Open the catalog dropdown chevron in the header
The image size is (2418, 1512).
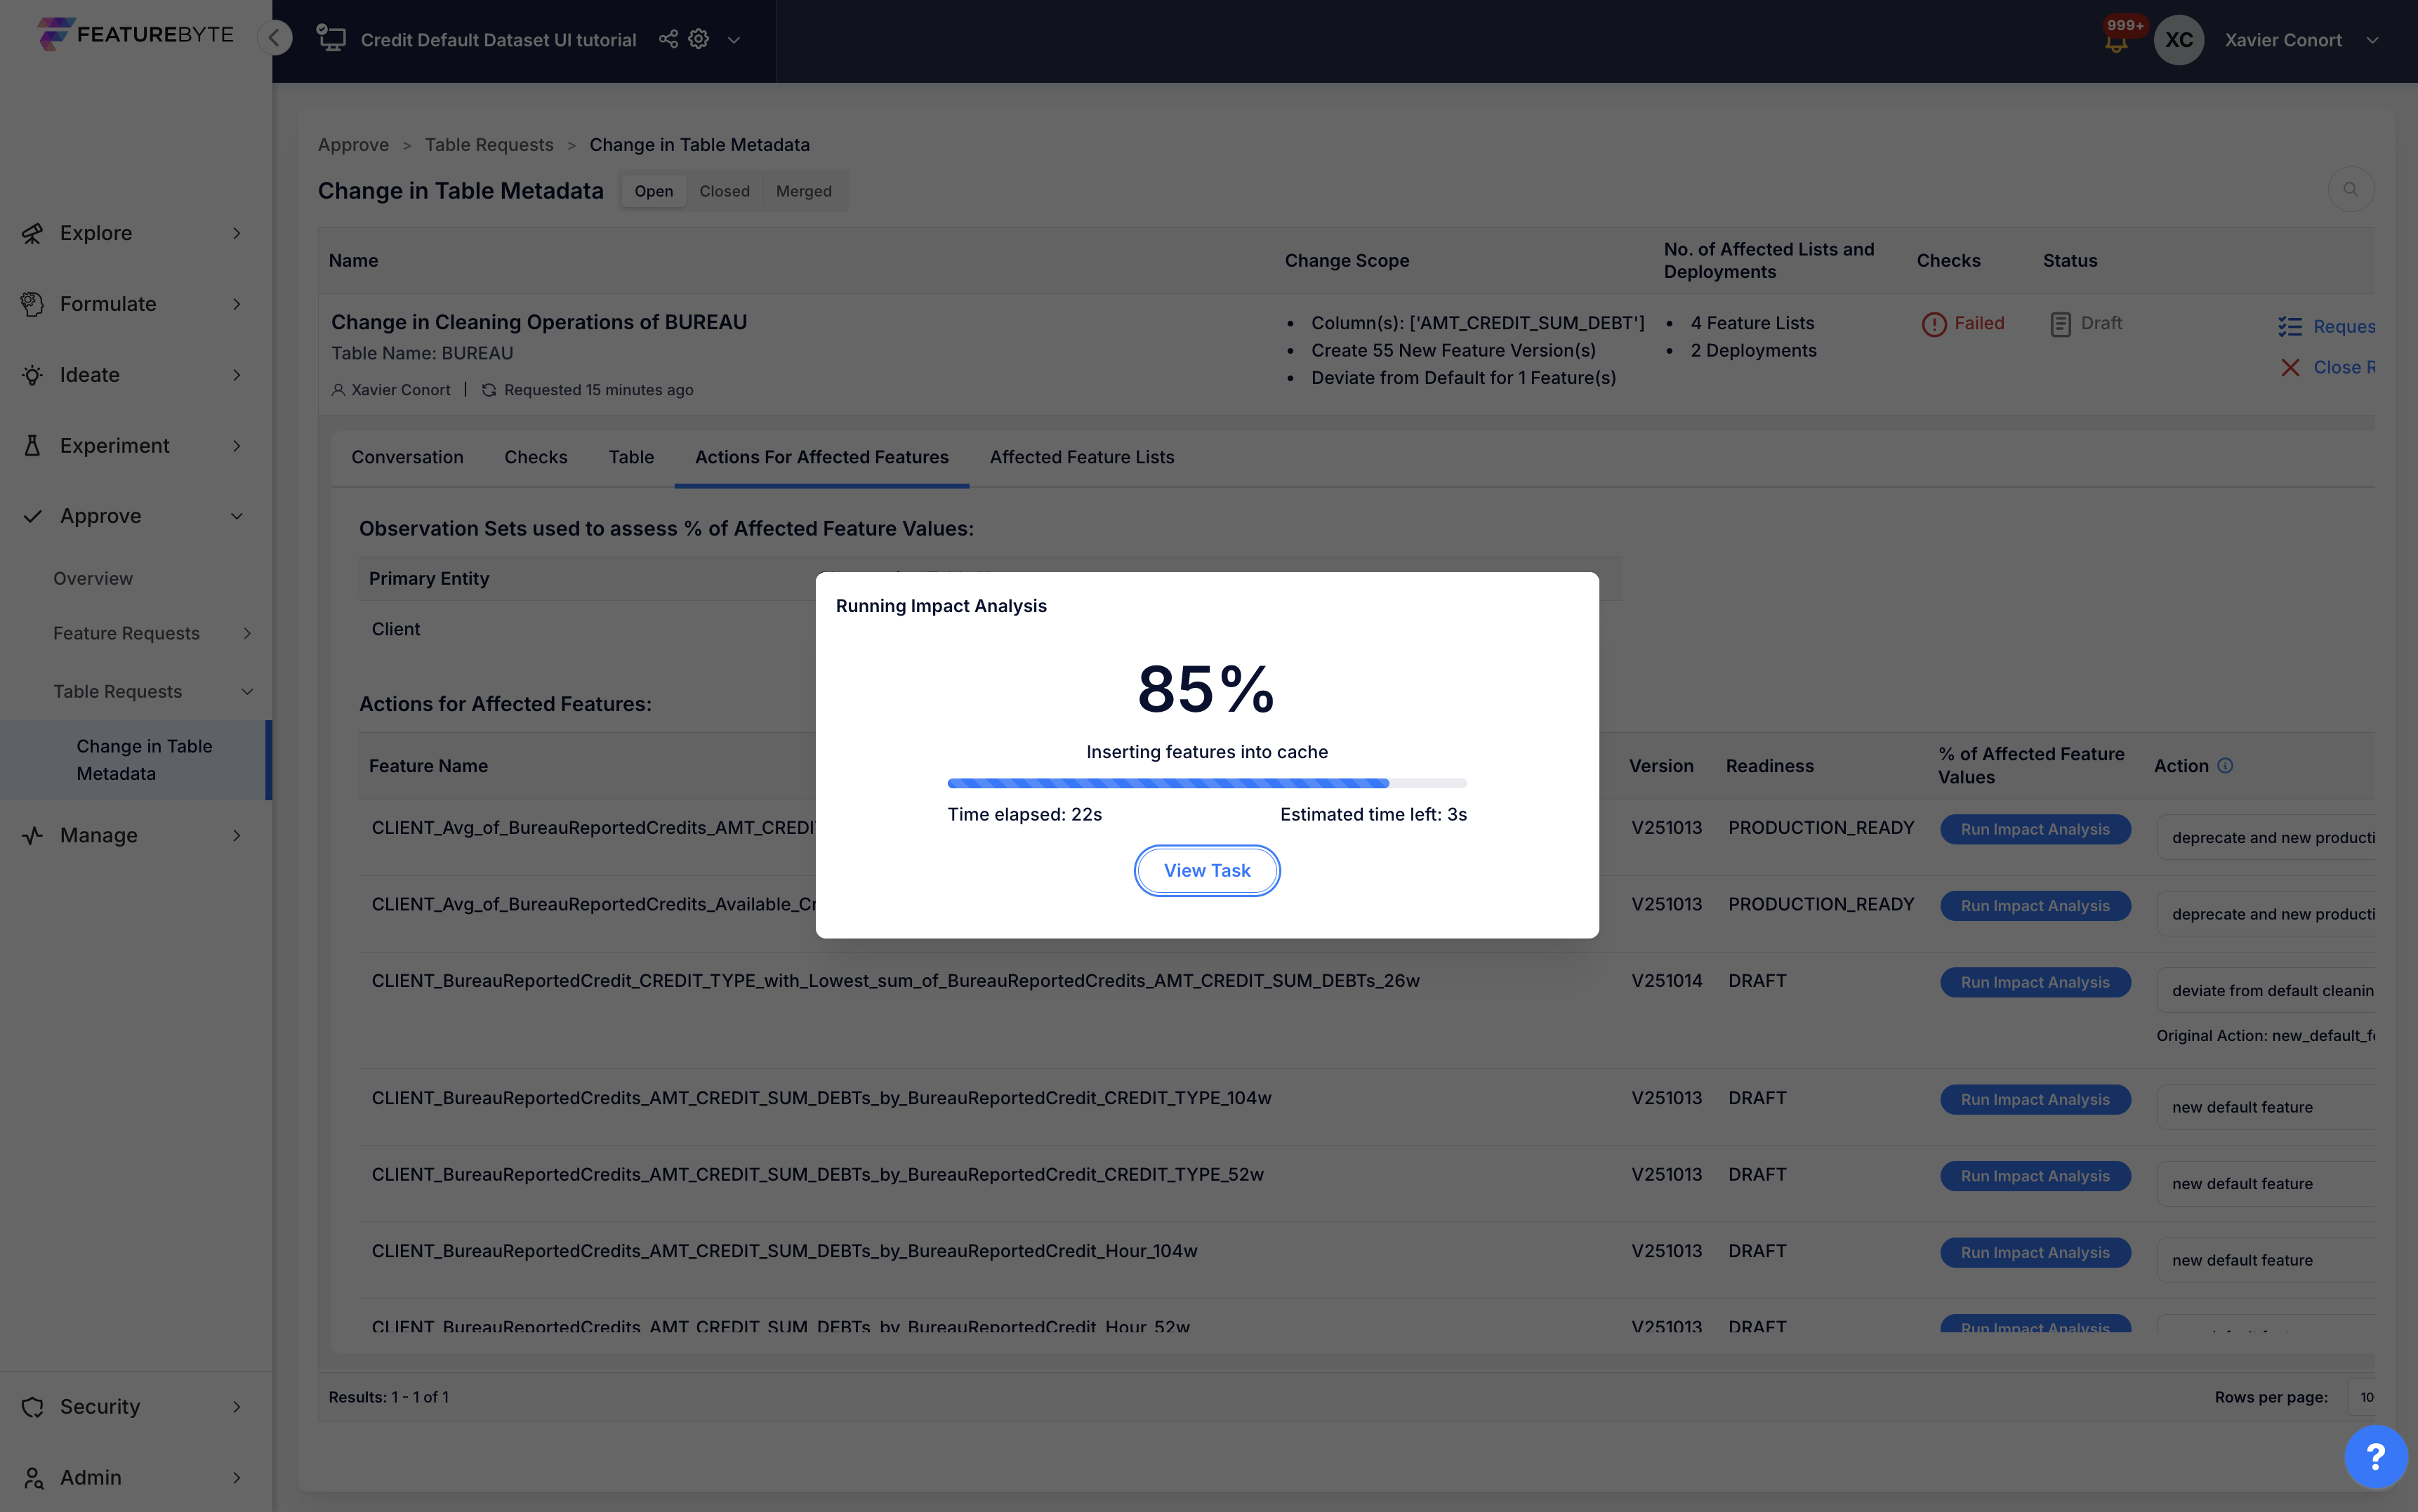tap(734, 40)
